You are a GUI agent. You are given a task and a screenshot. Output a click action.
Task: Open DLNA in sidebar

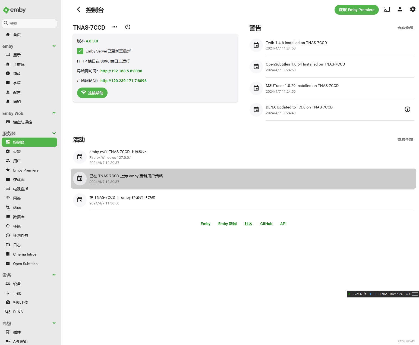(29, 312)
